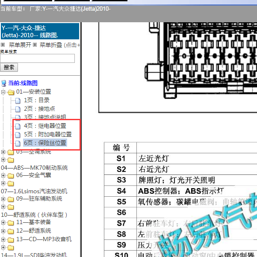The image size is (257, 257).
Task: Expand the 07—1.6Lsimos汽油发动机 folder
Action: pyautogui.click(x=3, y=183)
